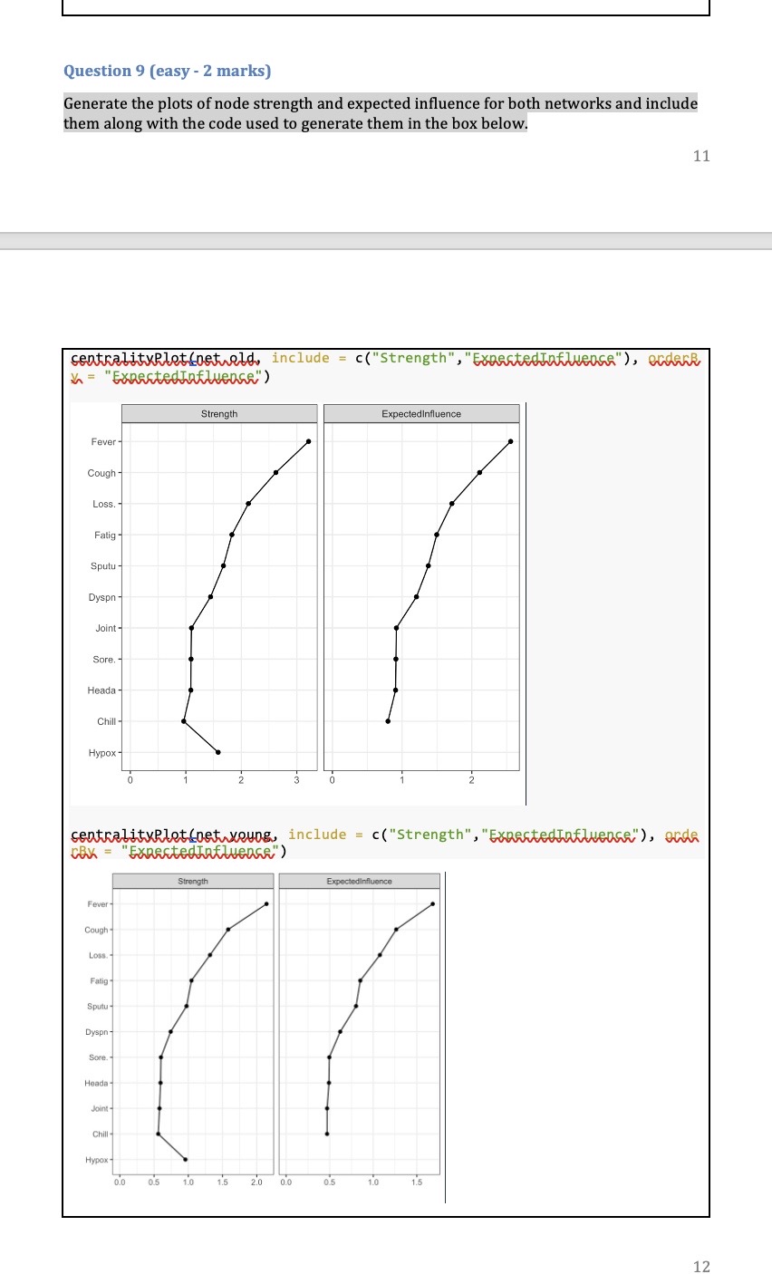Click the Fever axis label in net_young plot
Image resolution: width=772 pixels, height=1274 pixels.
pos(97,904)
